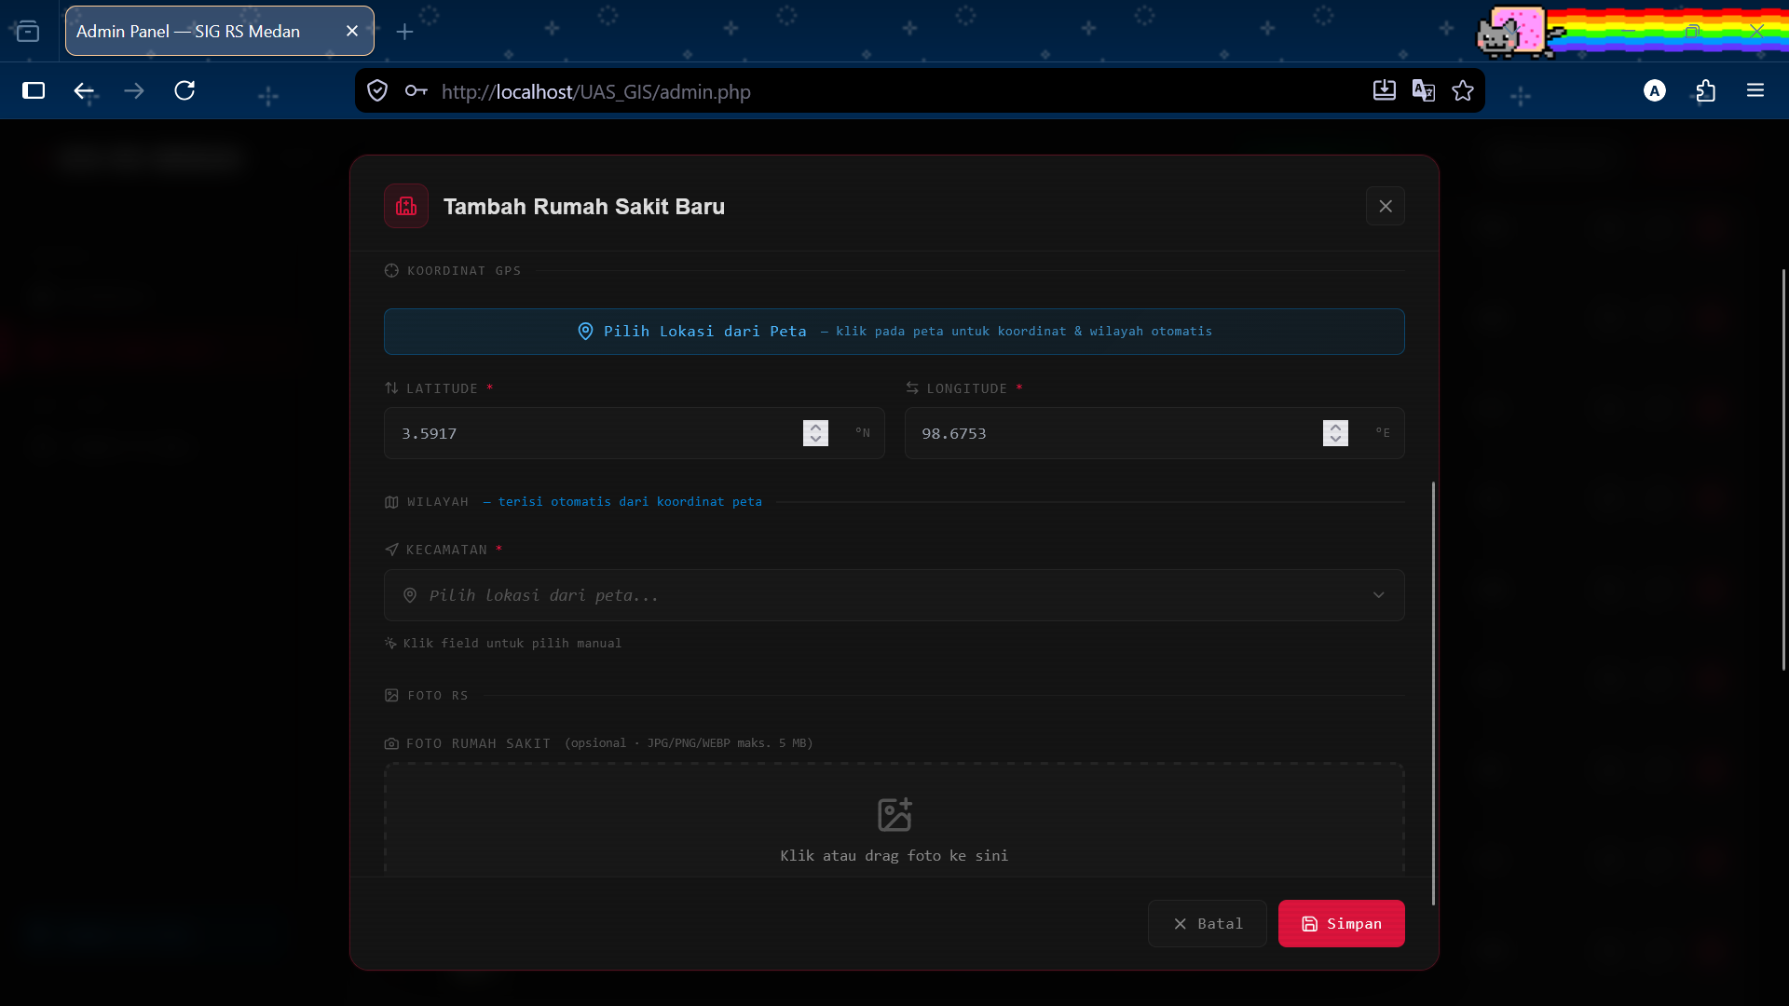Image resolution: width=1789 pixels, height=1006 pixels.
Task: Click the Kecamatan dropdown chevron arrow
Action: (1378, 595)
